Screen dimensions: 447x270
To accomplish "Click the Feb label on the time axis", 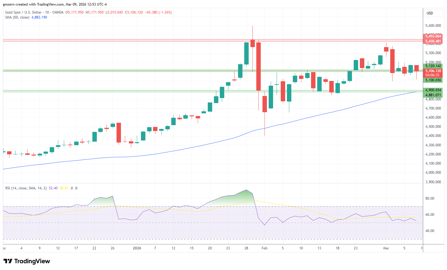I will [x=265, y=248].
